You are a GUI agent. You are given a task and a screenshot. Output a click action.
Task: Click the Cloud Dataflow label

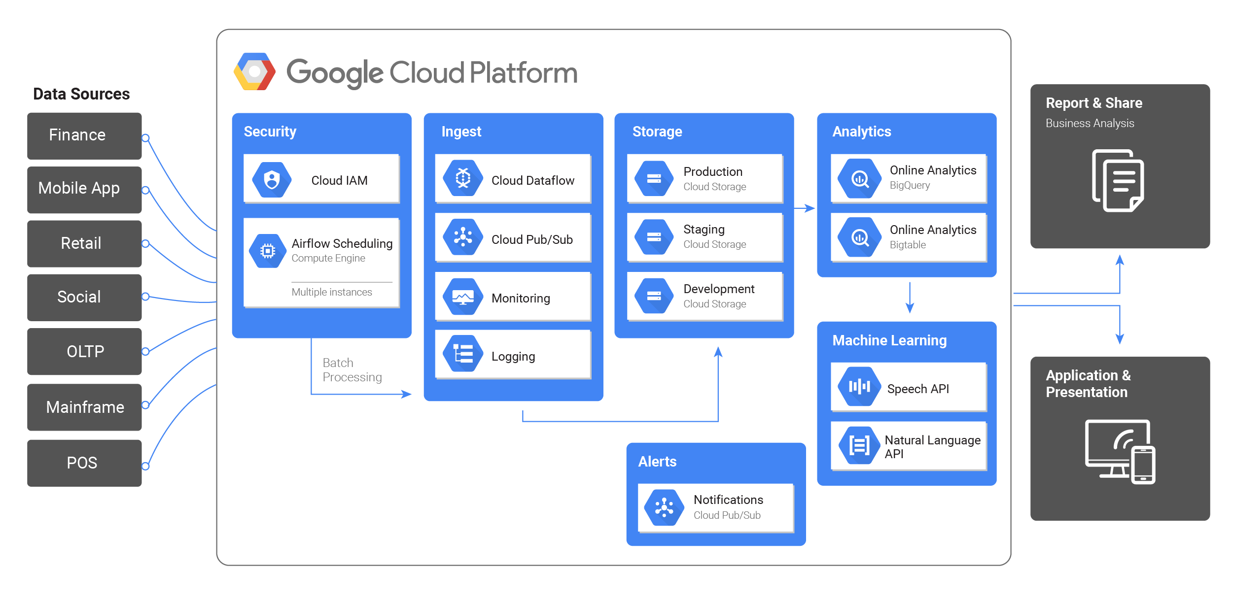point(533,180)
